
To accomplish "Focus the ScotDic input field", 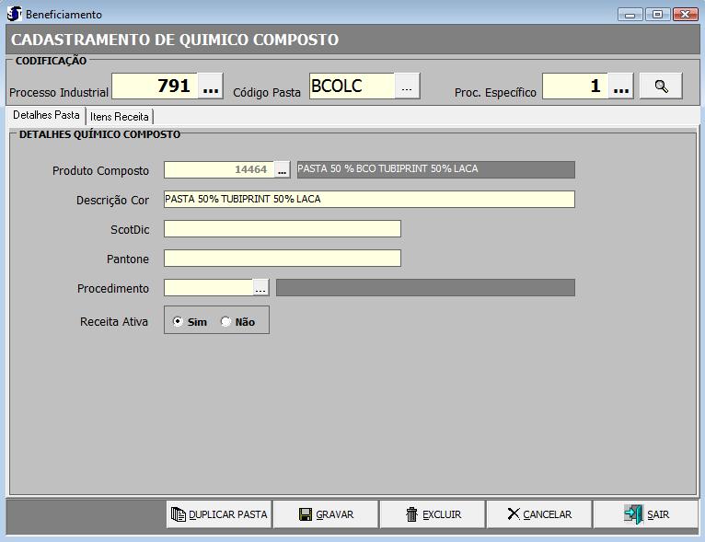I will [x=282, y=229].
